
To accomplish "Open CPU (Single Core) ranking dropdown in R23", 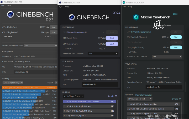I will click(x=13, y=83).
